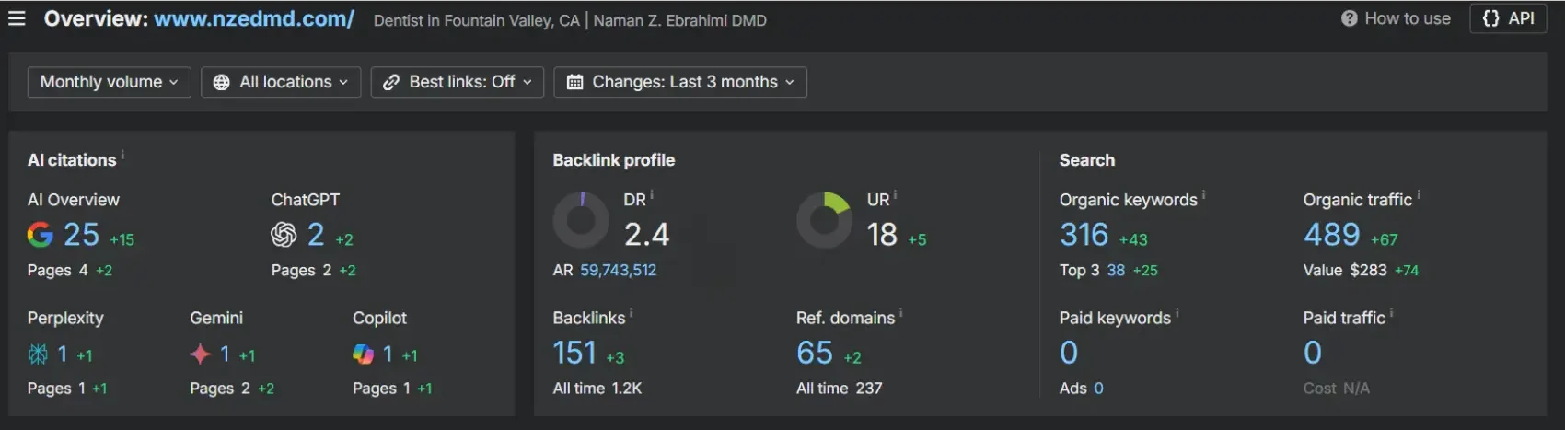Click the Copilot logo icon
The height and width of the screenshot is (430, 1565).
point(363,354)
